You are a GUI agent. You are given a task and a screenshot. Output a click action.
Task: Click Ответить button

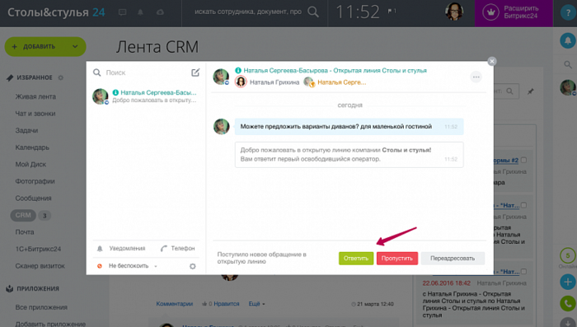(356, 258)
